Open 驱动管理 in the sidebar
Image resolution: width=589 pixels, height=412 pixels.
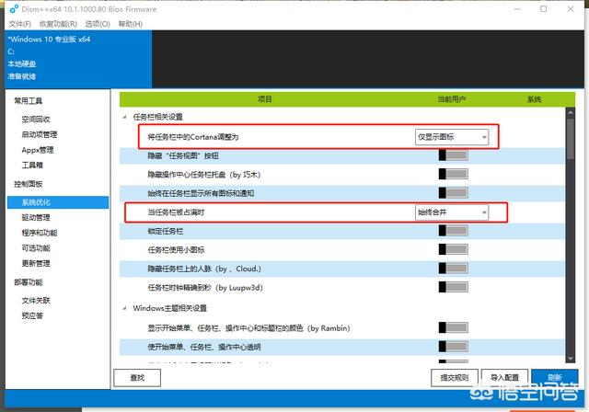coord(36,217)
